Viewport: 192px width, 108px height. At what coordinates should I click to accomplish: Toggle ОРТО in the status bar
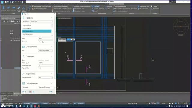click(59, 103)
